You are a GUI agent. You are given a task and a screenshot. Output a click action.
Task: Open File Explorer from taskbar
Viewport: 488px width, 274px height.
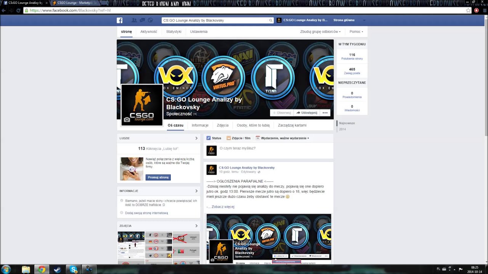[26, 269]
